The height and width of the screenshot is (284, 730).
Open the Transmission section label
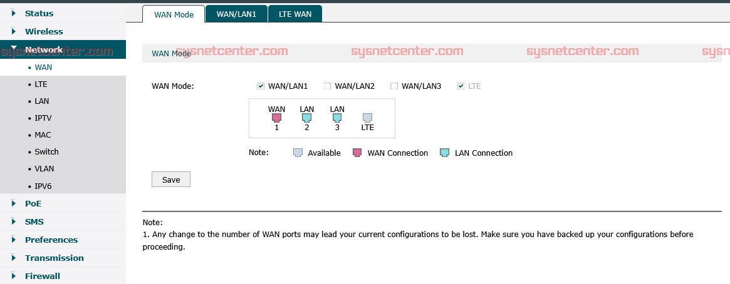(x=55, y=258)
